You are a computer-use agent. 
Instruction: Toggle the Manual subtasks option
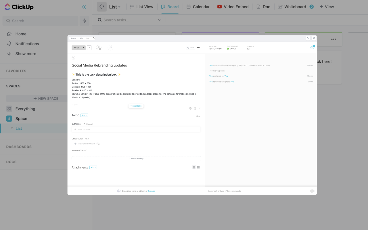coord(88,124)
